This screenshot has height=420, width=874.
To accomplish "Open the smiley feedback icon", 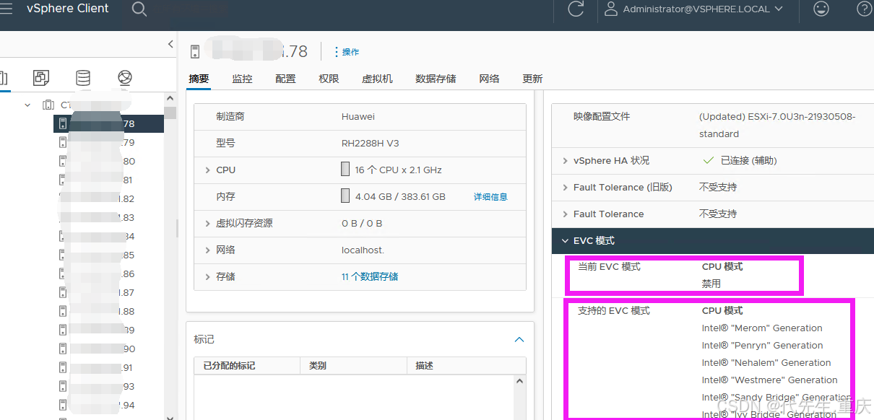I will coord(821,9).
